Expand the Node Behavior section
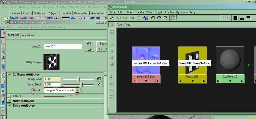This screenshot has width=256, height=119. tap(9, 101)
